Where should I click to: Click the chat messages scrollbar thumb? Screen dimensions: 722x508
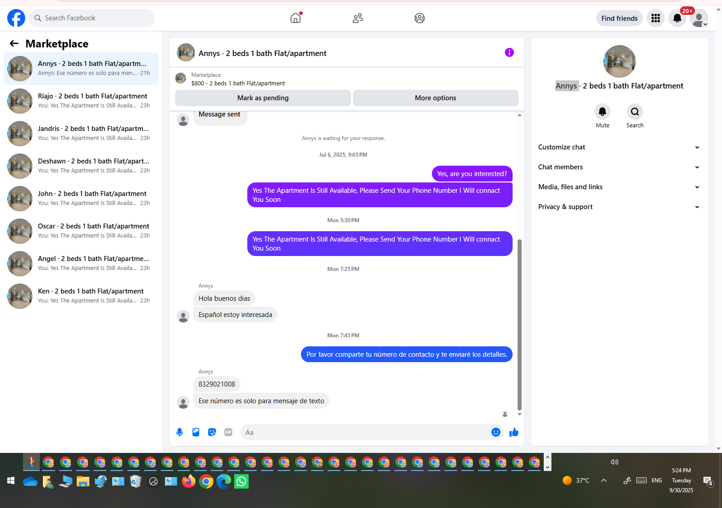pyautogui.click(x=519, y=324)
